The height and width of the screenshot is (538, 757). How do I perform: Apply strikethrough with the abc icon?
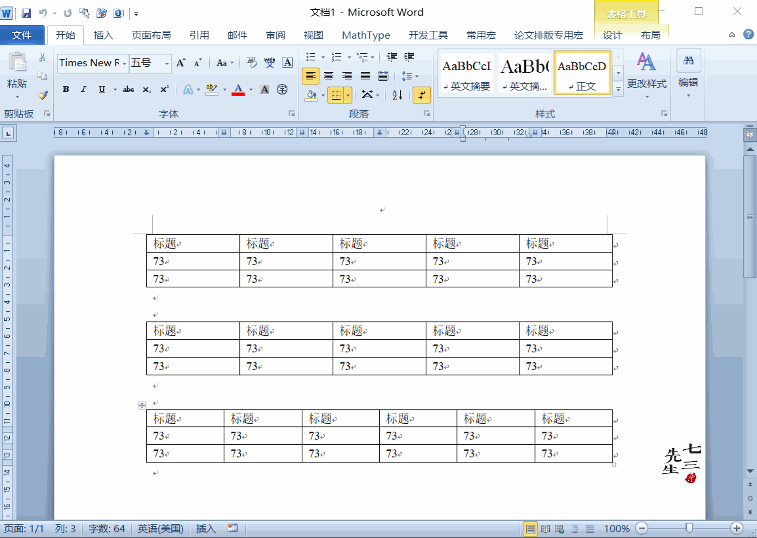(x=129, y=89)
